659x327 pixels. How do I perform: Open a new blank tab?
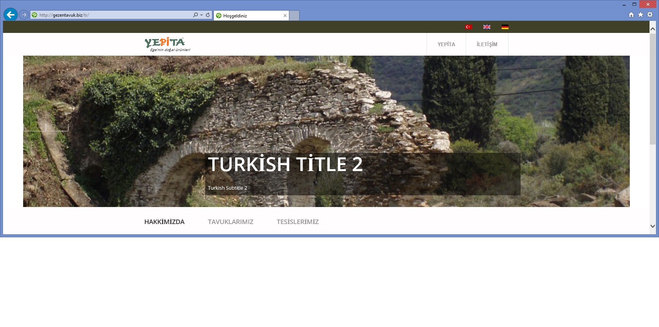tap(294, 16)
